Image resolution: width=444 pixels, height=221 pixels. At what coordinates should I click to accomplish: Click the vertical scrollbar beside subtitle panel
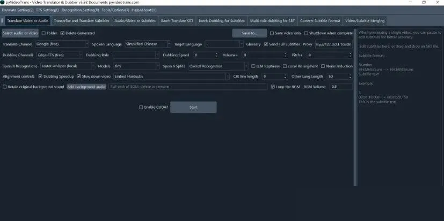(355, 107)
